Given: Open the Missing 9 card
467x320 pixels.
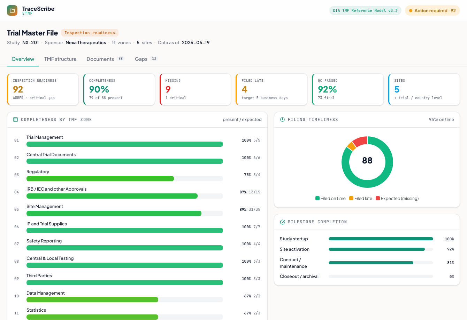Looking at the screenshot, I should (195, 89).
